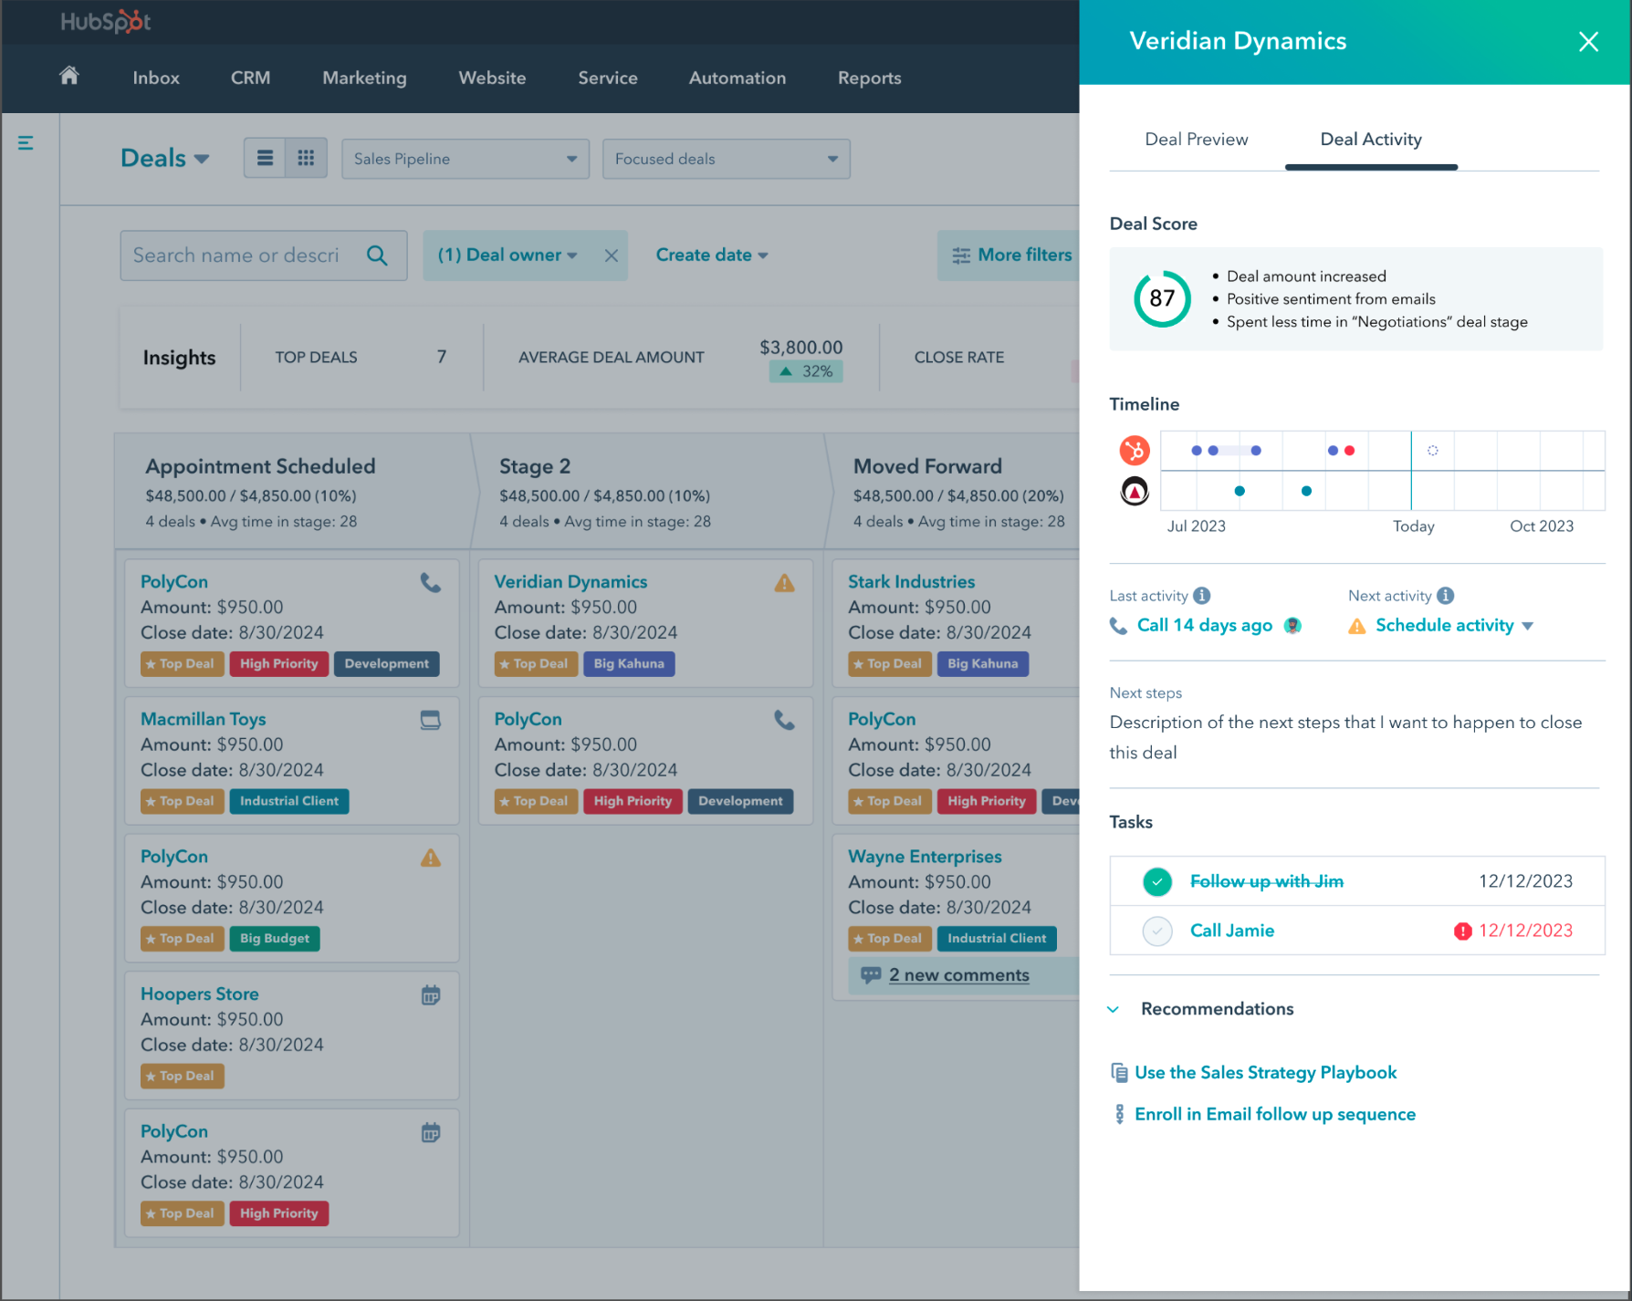This screenshot has height=1301, width=1632.
Task: Click HubSpot logo icon in Timeline
Action: pos(1135,450)
